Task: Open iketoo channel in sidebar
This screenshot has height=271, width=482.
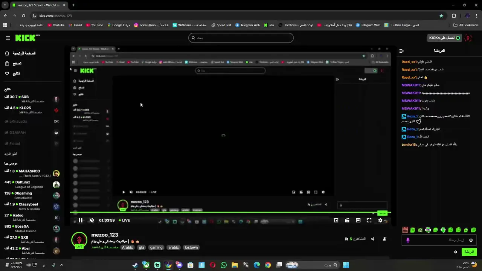Action: 32,218
